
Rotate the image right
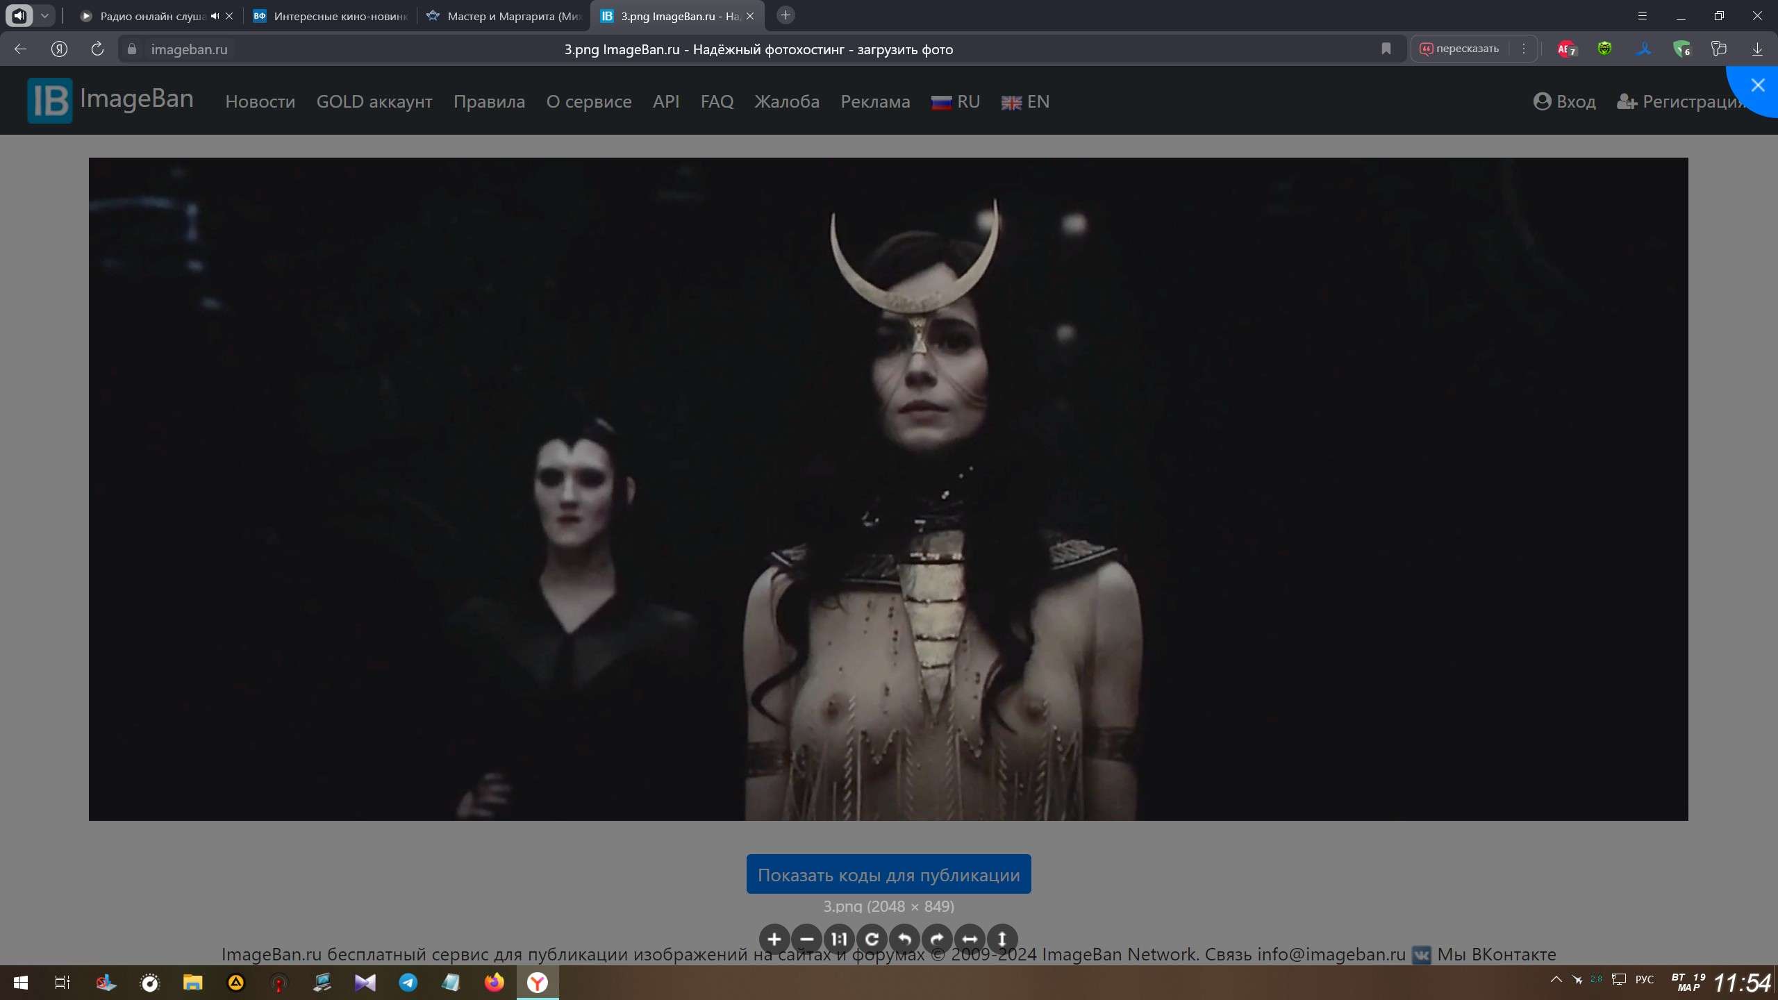[937, 940]
